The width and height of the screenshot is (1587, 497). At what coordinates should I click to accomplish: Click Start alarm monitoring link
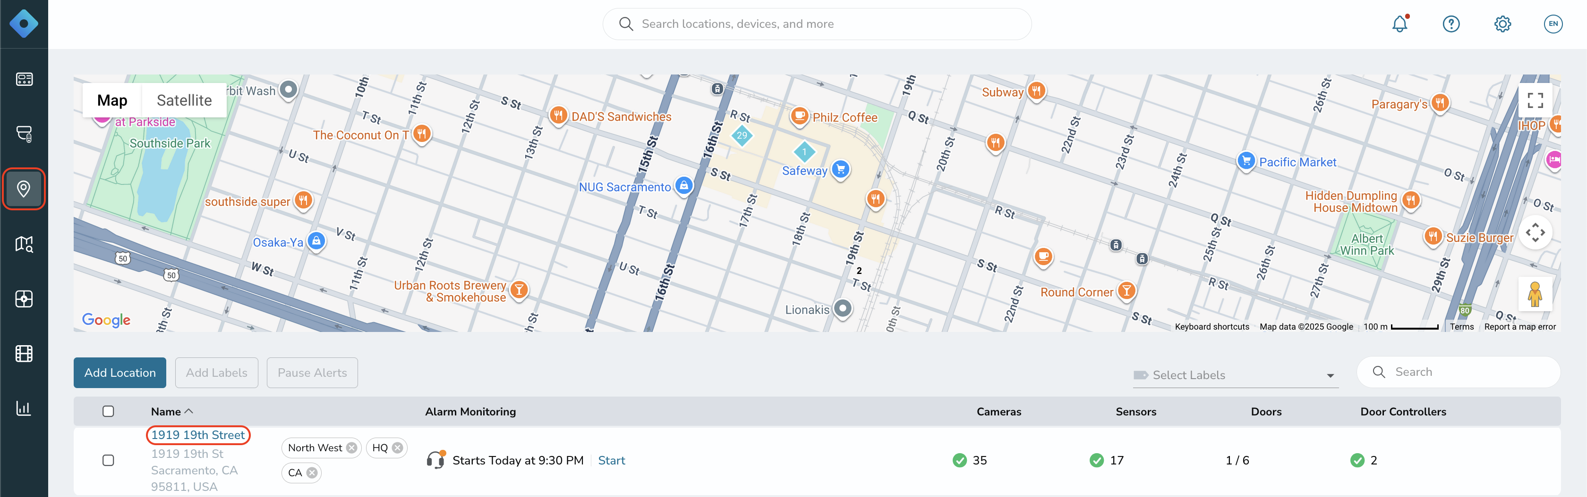611,460
